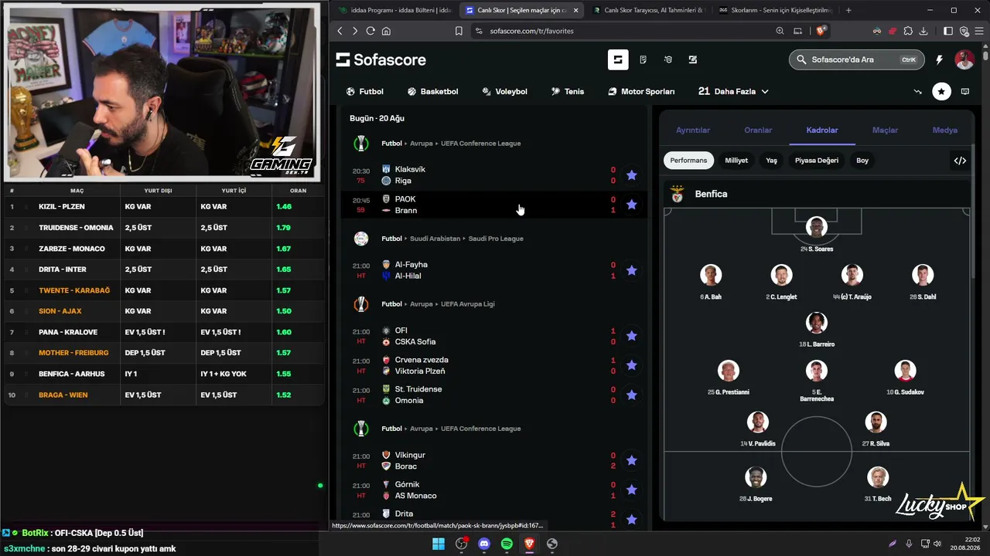Select the Yaş lineup filter
Viewport: 990px width, 556px height.
pyautogui.click(x=771, y=161)
